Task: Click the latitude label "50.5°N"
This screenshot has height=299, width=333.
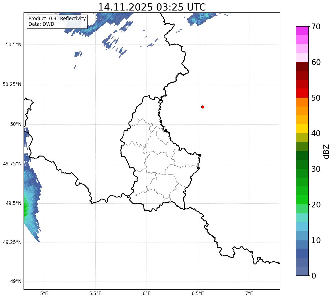Action: [13, 45]
